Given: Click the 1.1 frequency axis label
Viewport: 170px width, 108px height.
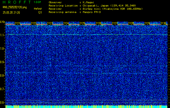Looking at the screenshot, I should (x=2, y=35).
